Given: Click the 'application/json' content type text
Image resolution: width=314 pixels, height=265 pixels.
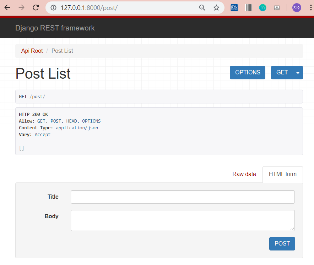Looking at the screenshot, I should 77,128.
